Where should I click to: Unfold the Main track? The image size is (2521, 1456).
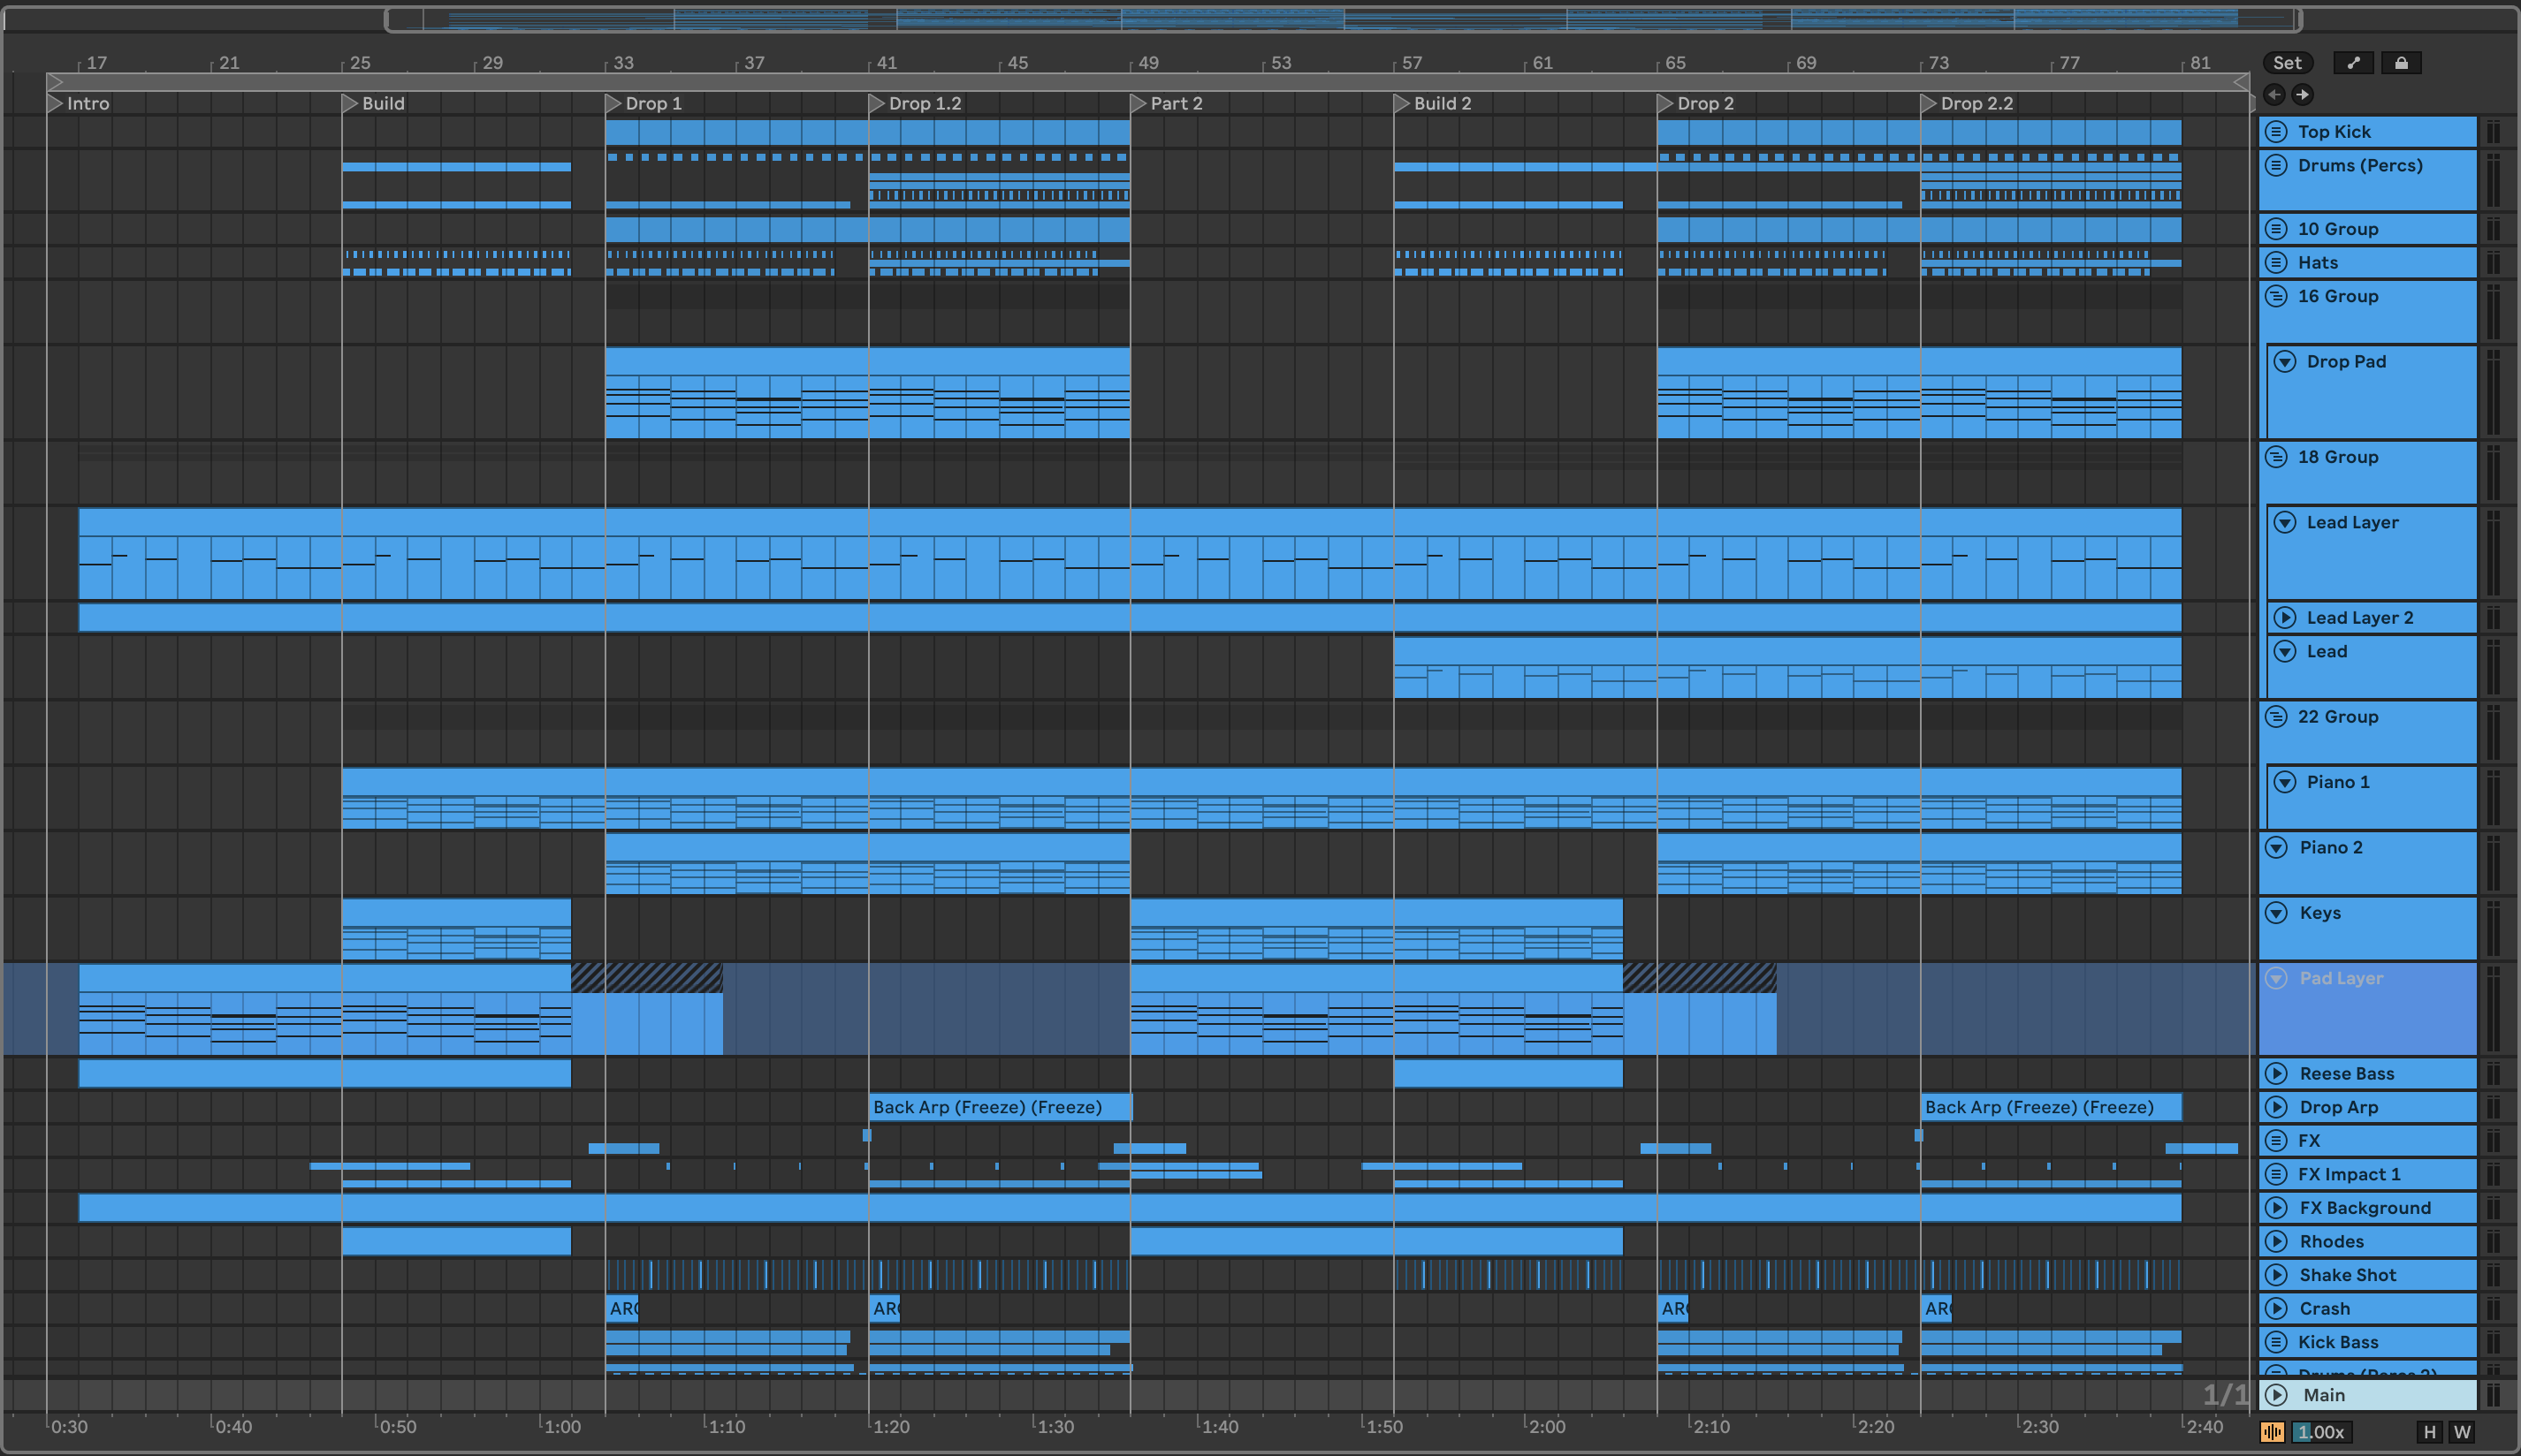click(2277, 1395)
